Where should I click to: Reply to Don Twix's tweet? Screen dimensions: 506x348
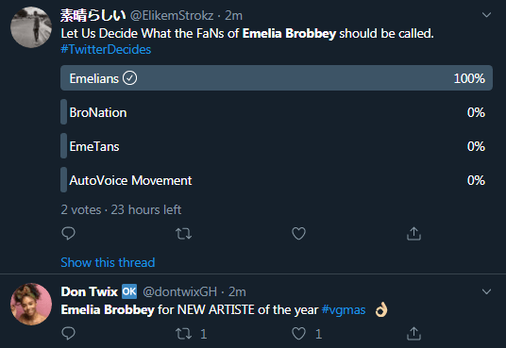click(68, 334)
